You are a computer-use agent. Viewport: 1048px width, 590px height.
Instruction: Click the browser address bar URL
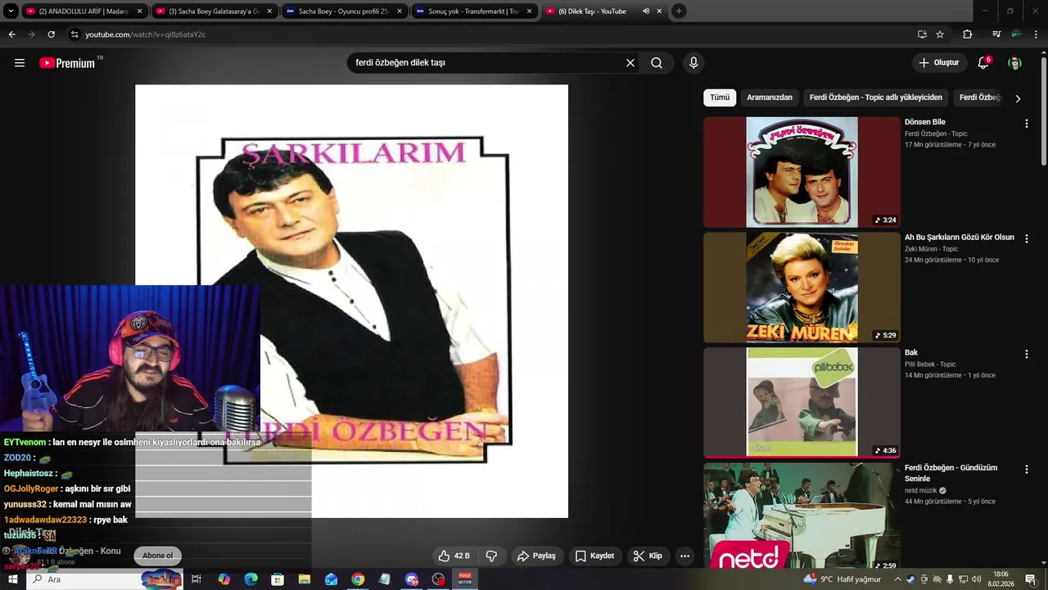[145, 34]
